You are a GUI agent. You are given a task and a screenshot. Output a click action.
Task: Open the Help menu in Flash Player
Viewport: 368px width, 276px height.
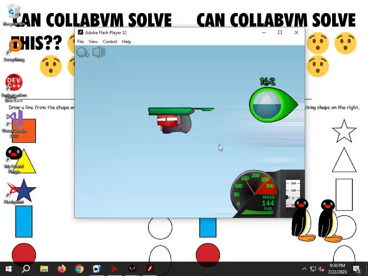126,42
